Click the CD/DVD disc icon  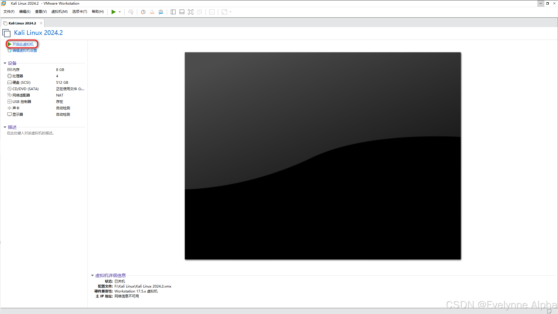[10, 89]
